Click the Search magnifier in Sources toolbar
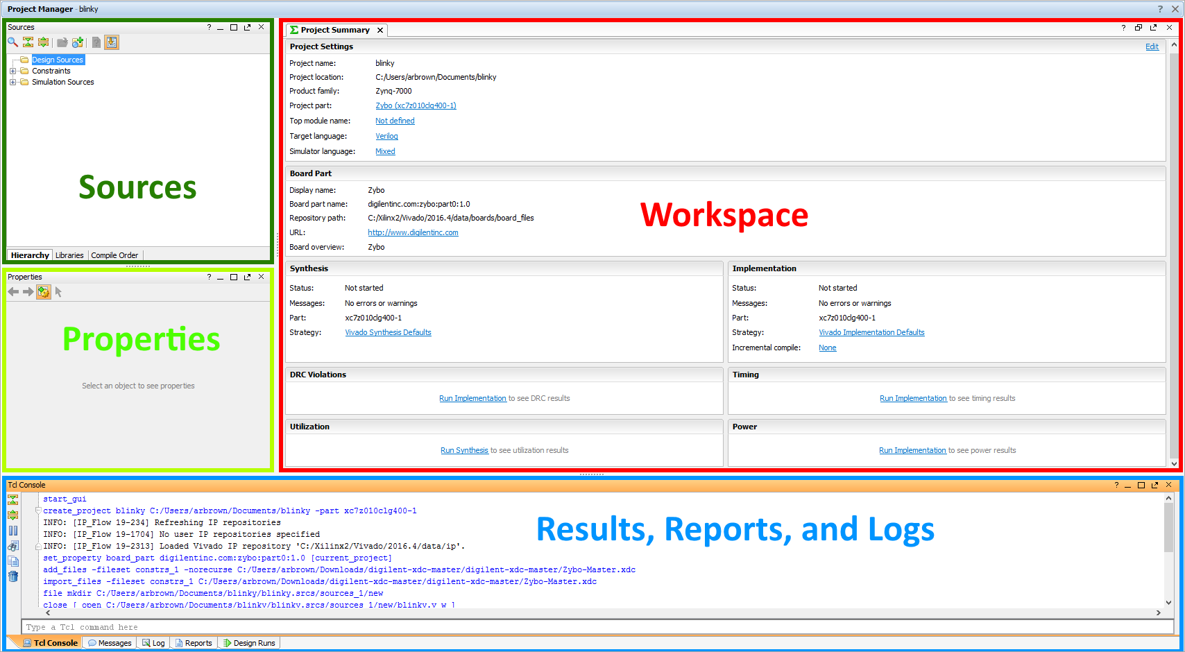 coord(12,42)
